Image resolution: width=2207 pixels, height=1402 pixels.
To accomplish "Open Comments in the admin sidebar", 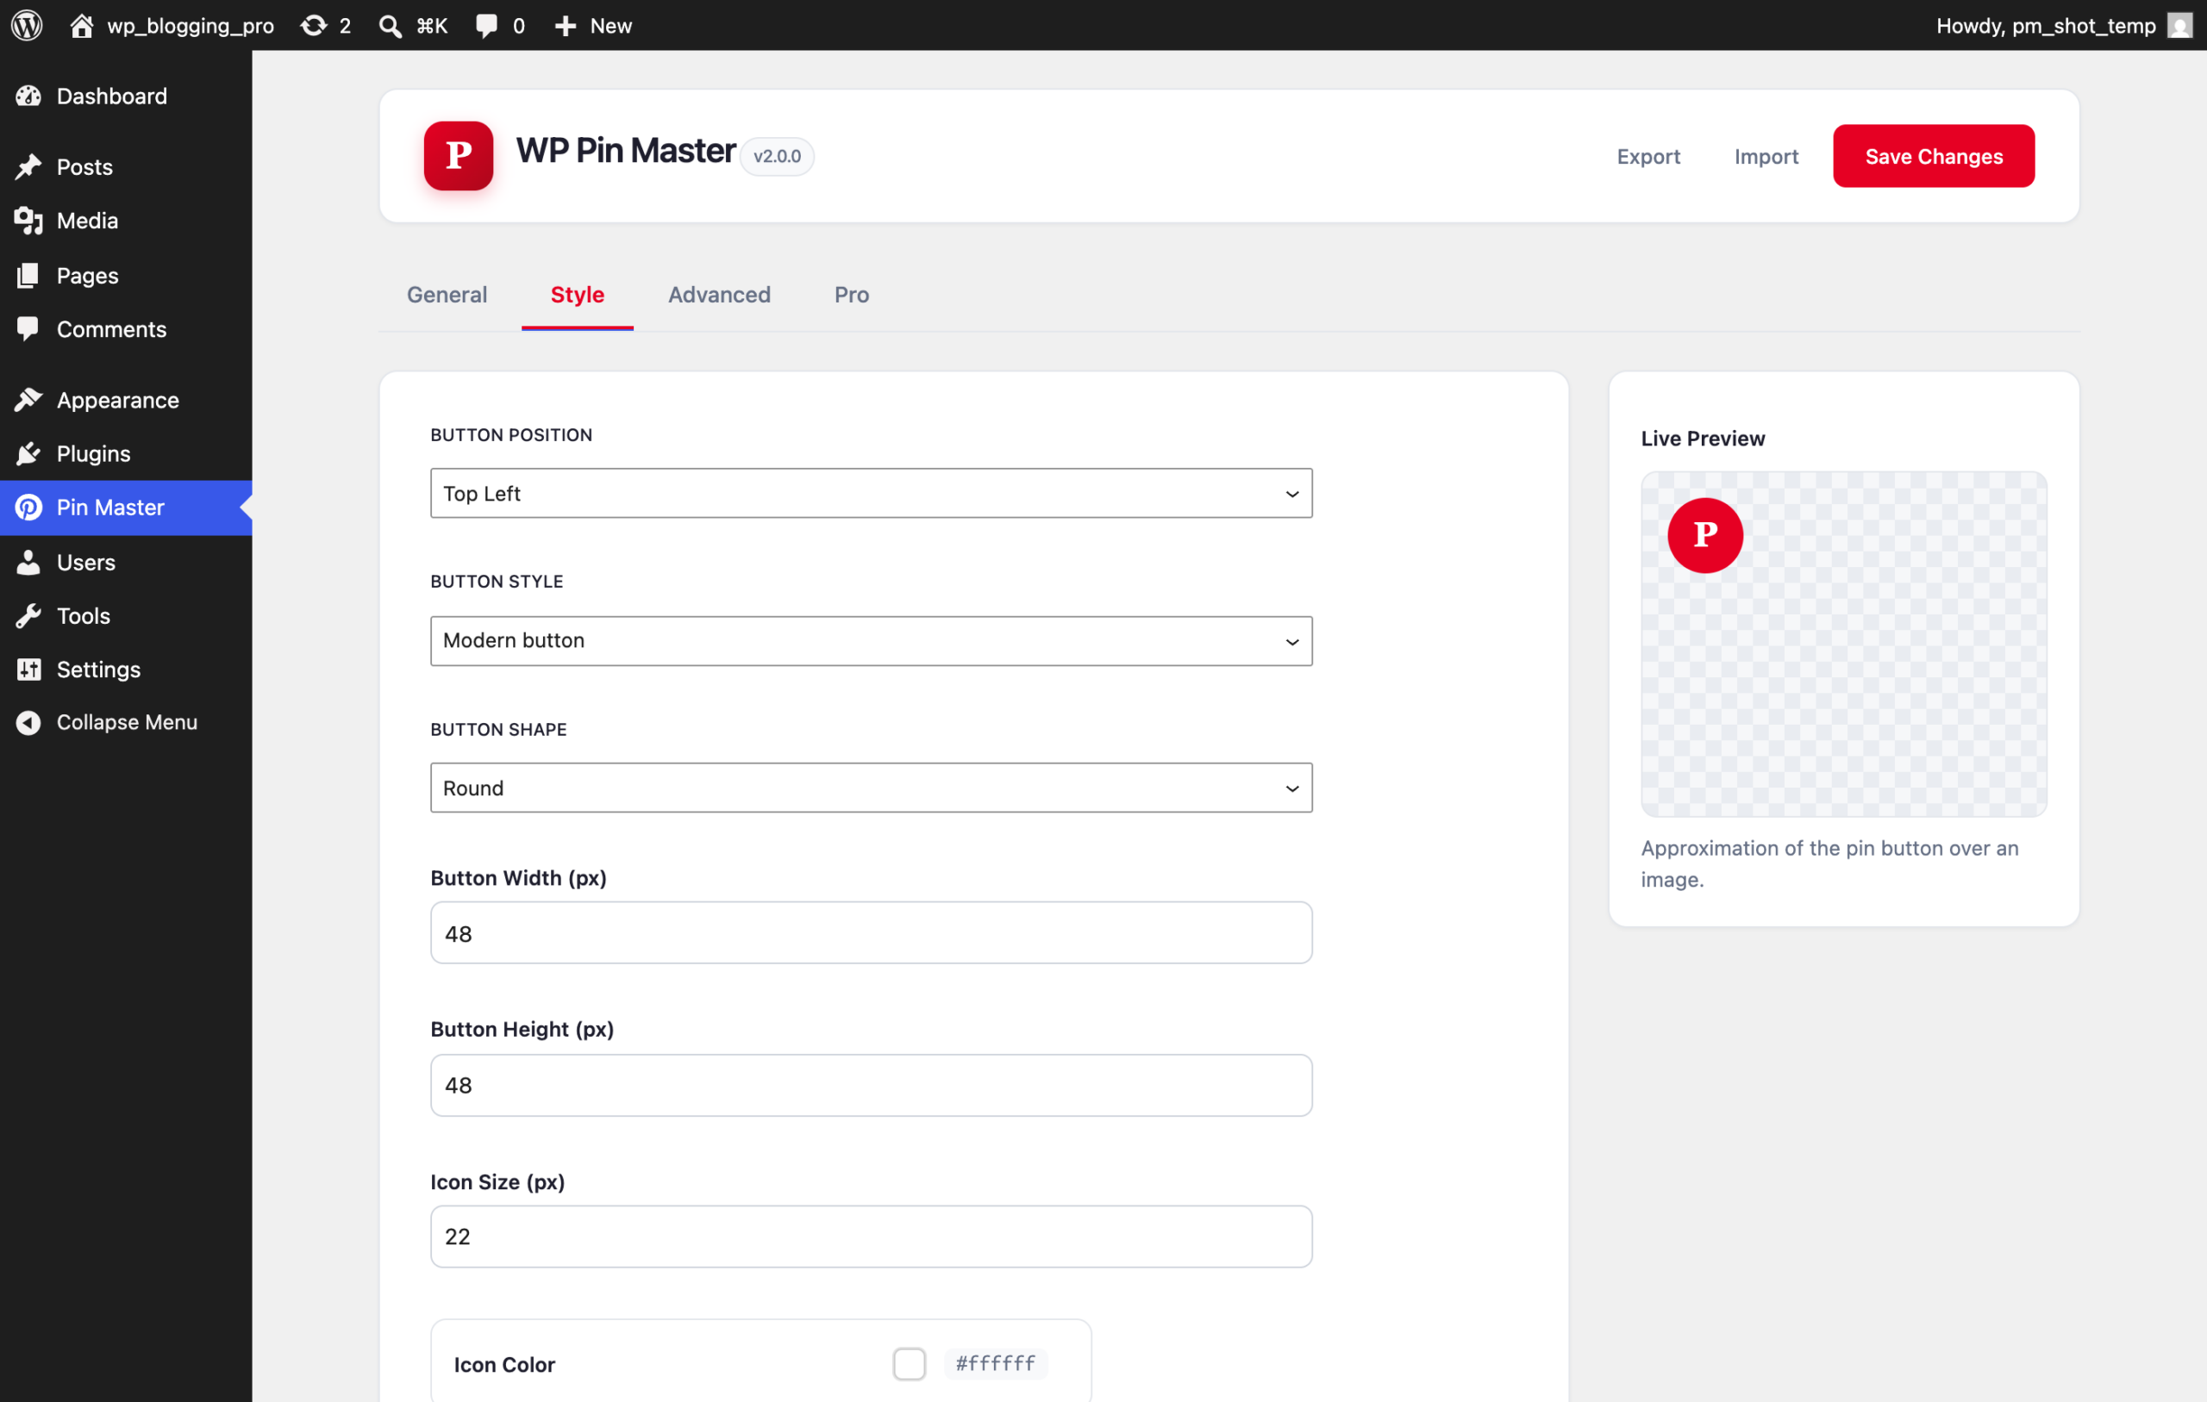I will pos(126,329).
